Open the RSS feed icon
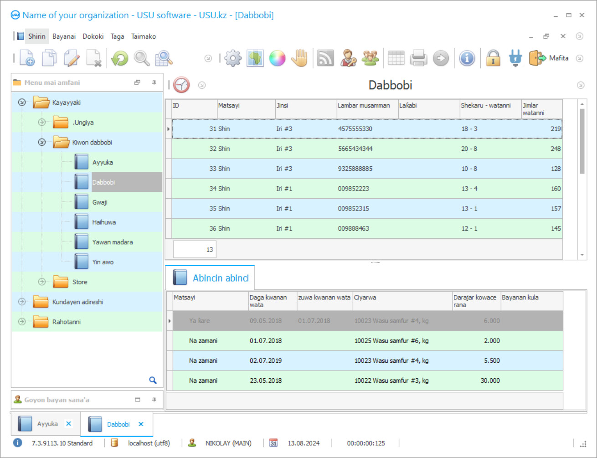The height and width of the screenshot is (458, 597). [x=325, y=58]
